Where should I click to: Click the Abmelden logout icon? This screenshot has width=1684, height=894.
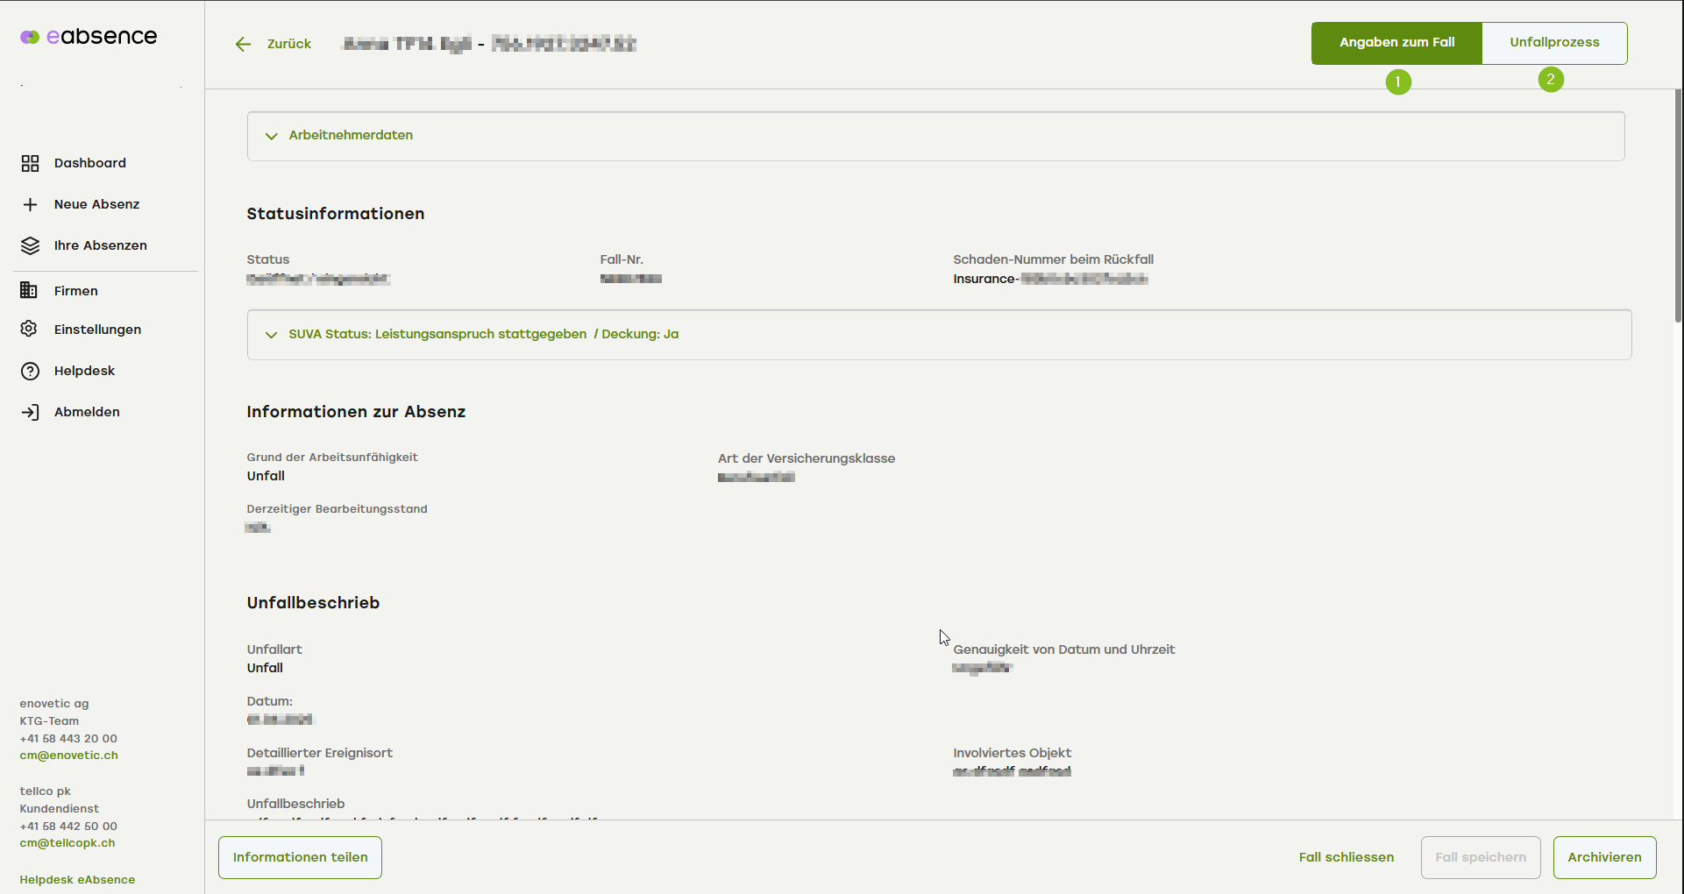tap(31, 412)
